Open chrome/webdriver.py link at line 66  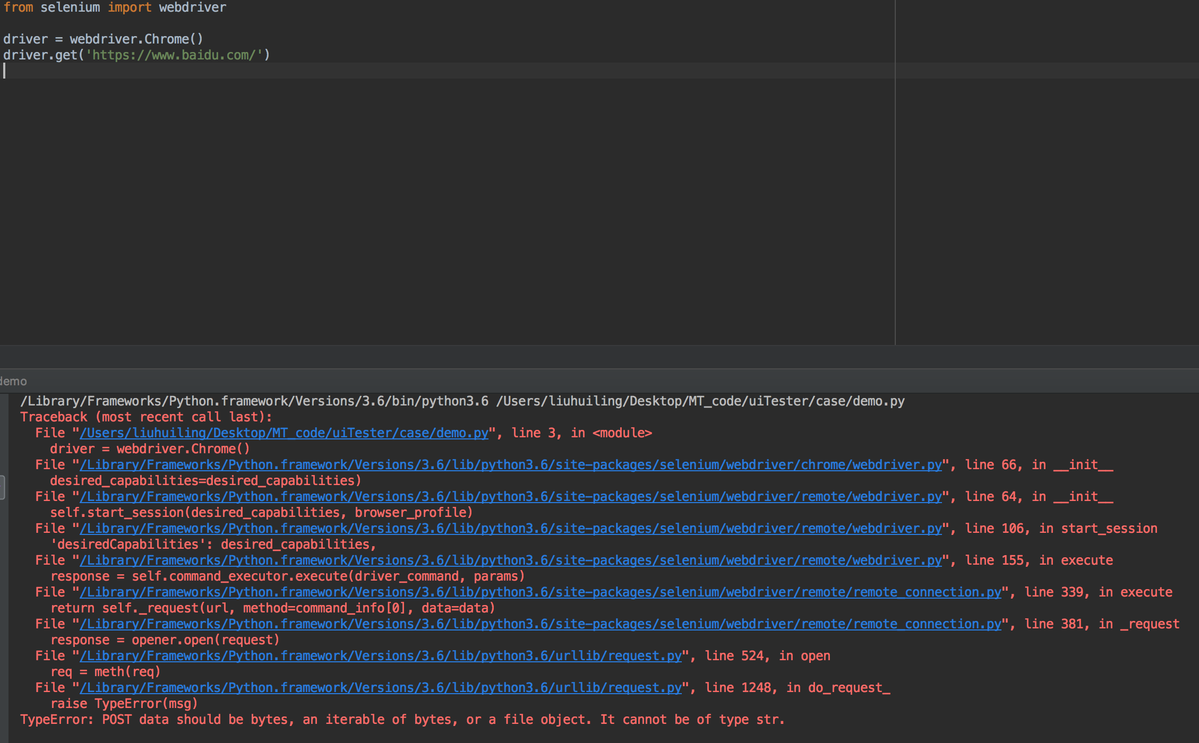pos(511,465)
